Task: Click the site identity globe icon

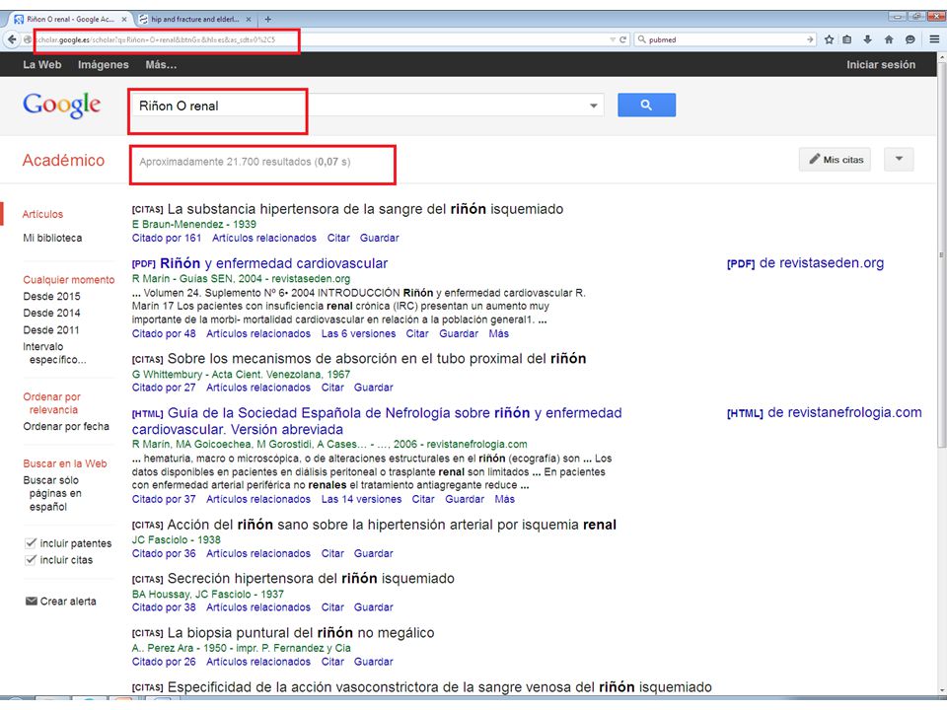Action: (28, 39)
